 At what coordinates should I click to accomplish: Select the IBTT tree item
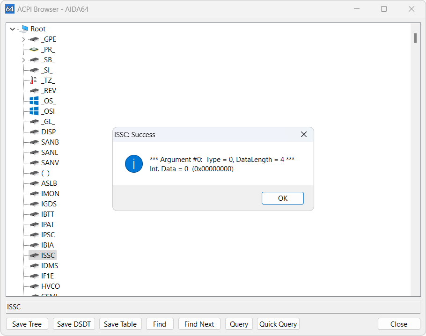48,214
